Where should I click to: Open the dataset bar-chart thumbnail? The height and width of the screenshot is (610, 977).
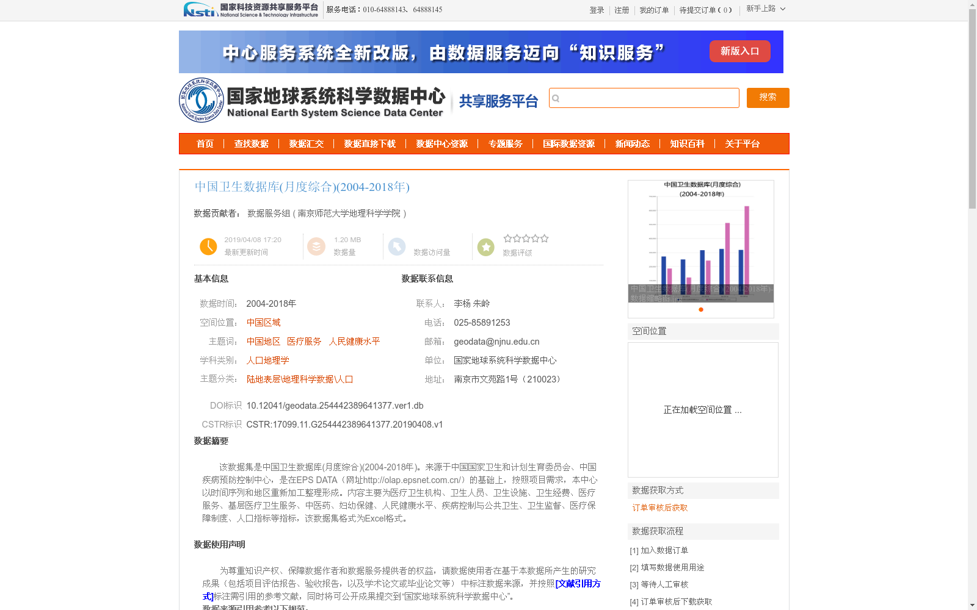pyautogui.click(x=701, y=242)
